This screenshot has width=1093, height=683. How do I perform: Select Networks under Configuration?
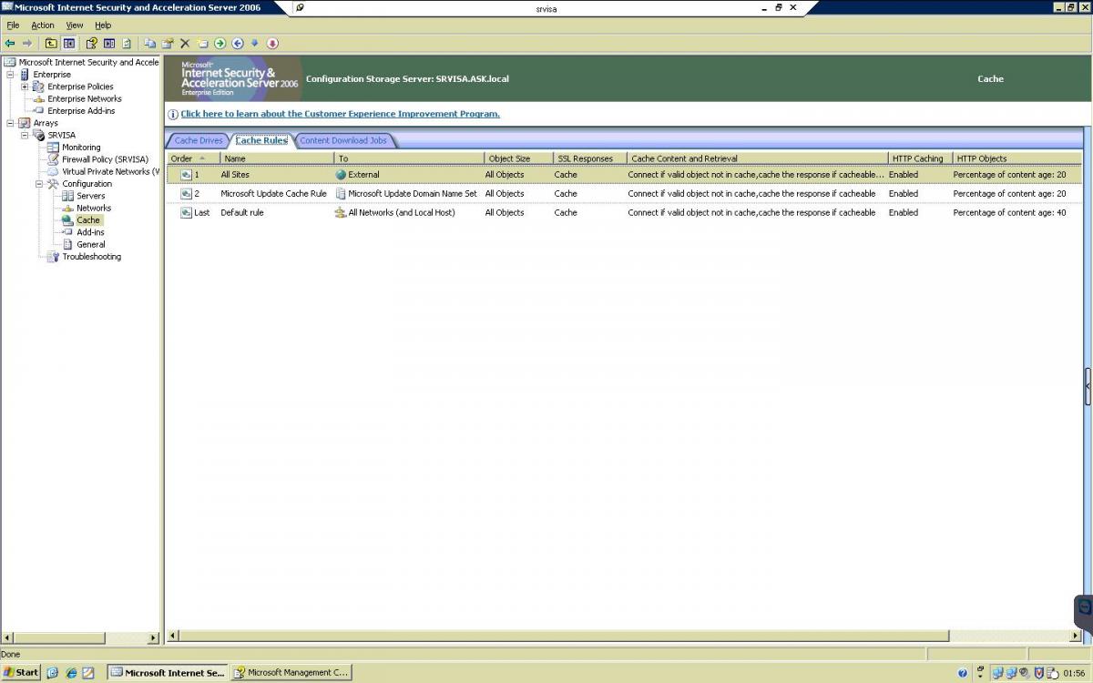tap(94, 208)
